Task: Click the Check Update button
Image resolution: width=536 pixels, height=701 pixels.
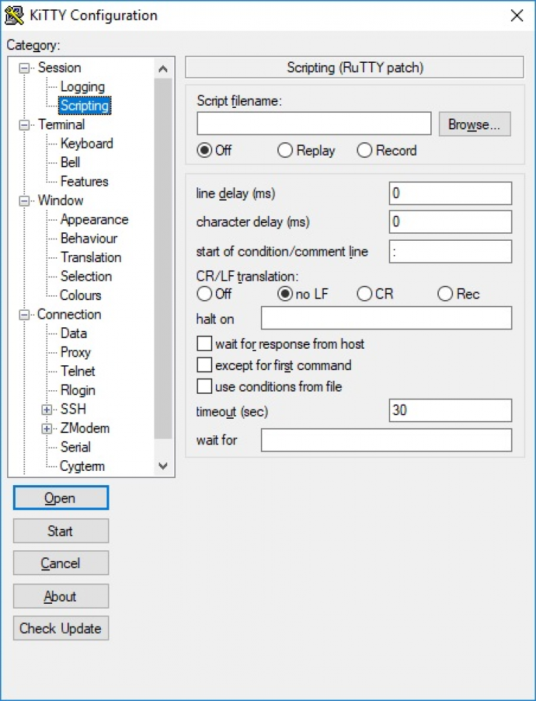Action: 61,629
